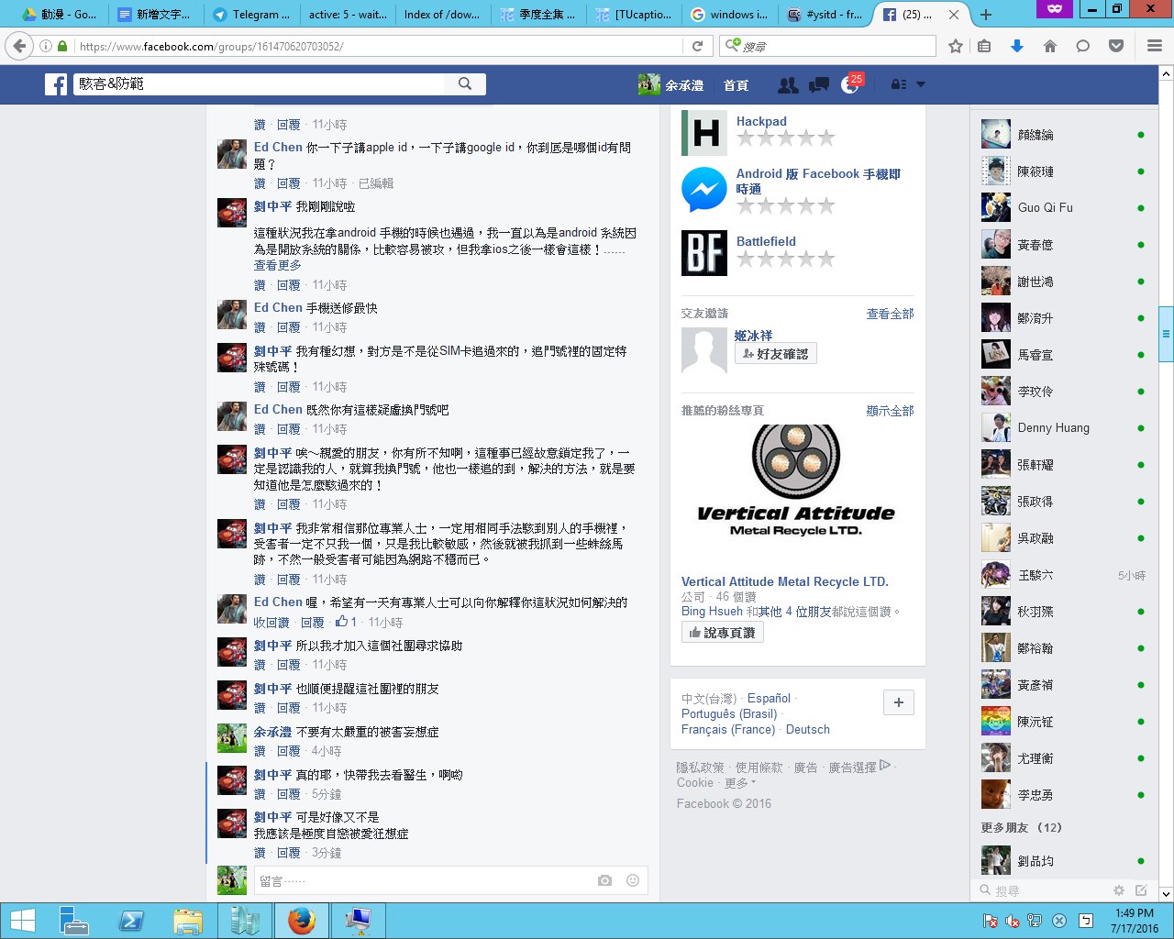1174x939 pixels.
Task: Open the Windows Start button
Action: pyautogui.click(x=22, y=921)
